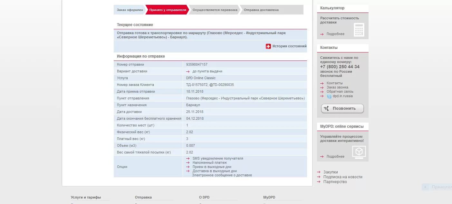This screenshot has height=204, width=452.
Task: Click the Доставка в выходные дни option
Action: [215, 171]
